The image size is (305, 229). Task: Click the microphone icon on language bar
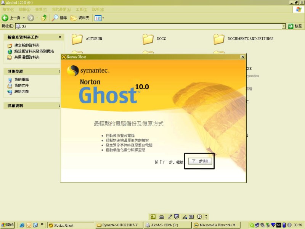point(170,216)
